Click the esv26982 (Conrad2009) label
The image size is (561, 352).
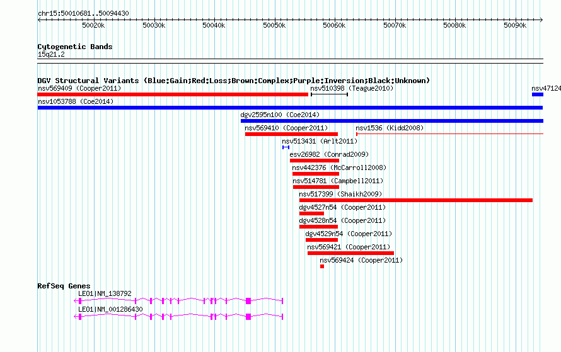point(329,154)
